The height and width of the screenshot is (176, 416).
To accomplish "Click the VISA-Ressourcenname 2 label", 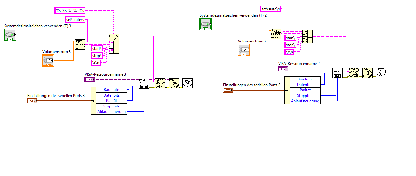I will click(x=299, y=64).
